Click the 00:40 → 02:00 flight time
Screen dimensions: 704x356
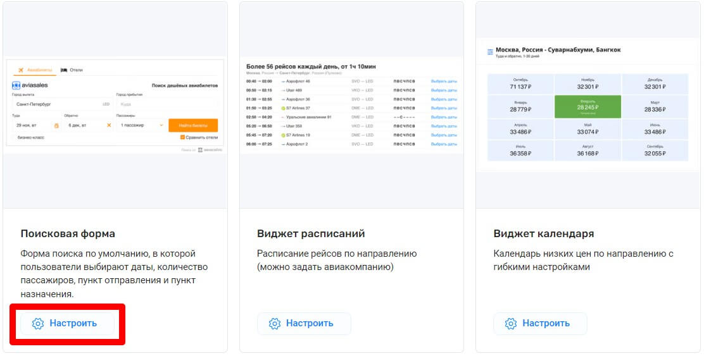tap(259, 82)
